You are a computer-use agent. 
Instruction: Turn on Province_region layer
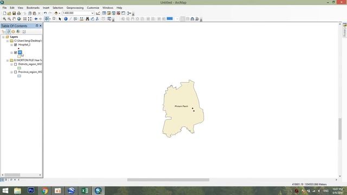click(16, 72)
